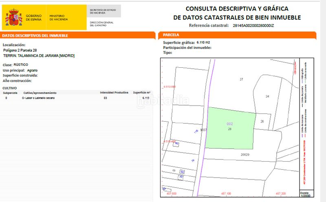
Task: Click the Escala 1/2000 scale box
Action: (306, 194)
